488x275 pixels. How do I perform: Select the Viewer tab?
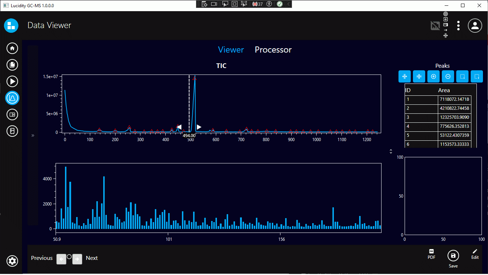(x=231, y=50)
